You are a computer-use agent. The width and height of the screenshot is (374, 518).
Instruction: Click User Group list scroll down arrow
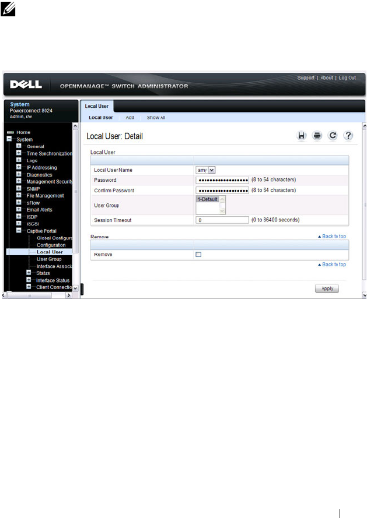click(222, 211)
